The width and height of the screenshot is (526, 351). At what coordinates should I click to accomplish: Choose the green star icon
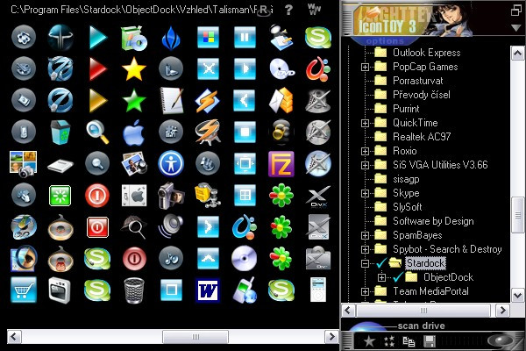tap(134, 100)
